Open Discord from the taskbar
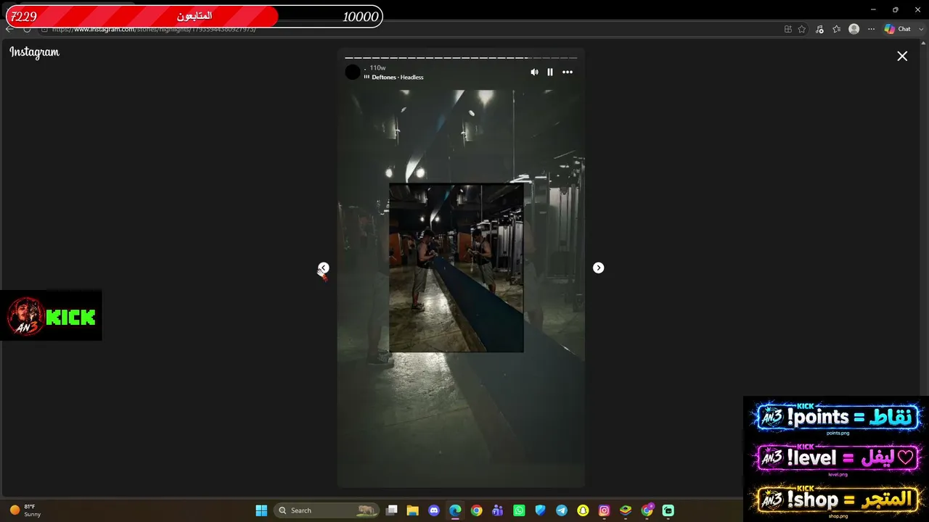 coord(434,510)
